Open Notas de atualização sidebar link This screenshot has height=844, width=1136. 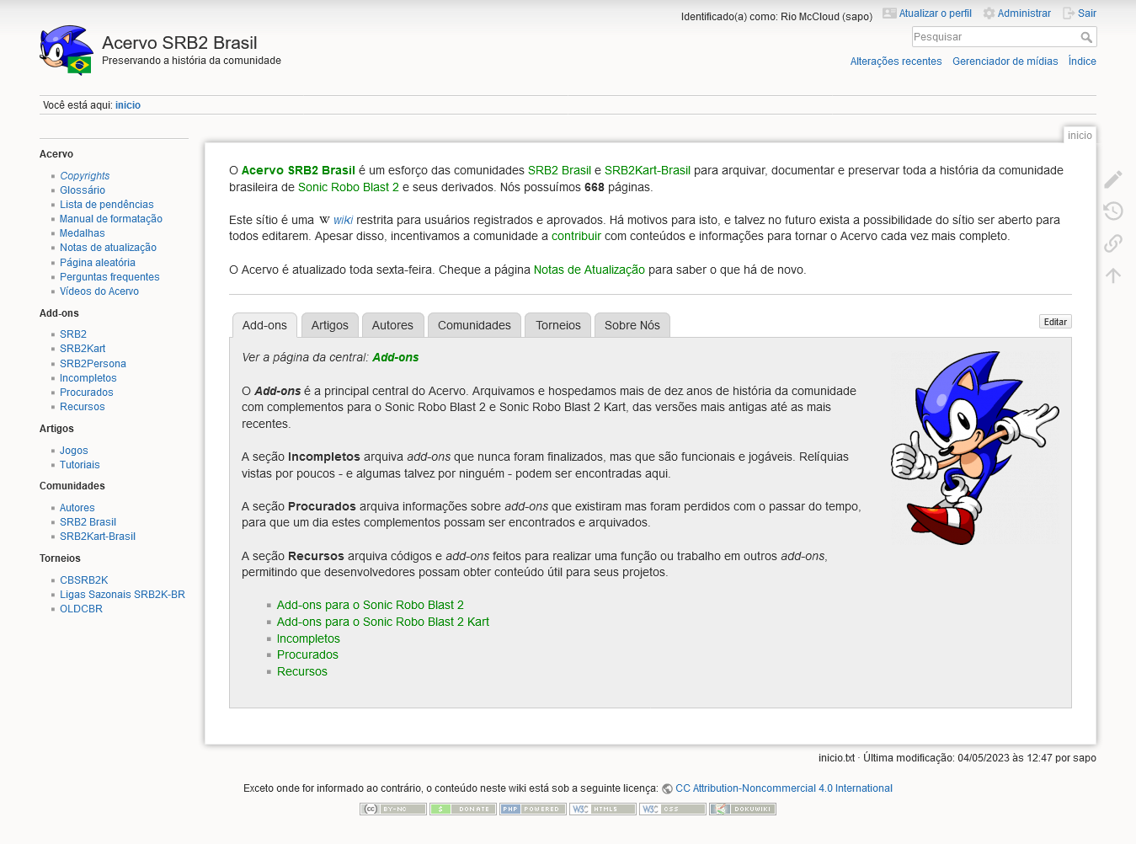108,248
